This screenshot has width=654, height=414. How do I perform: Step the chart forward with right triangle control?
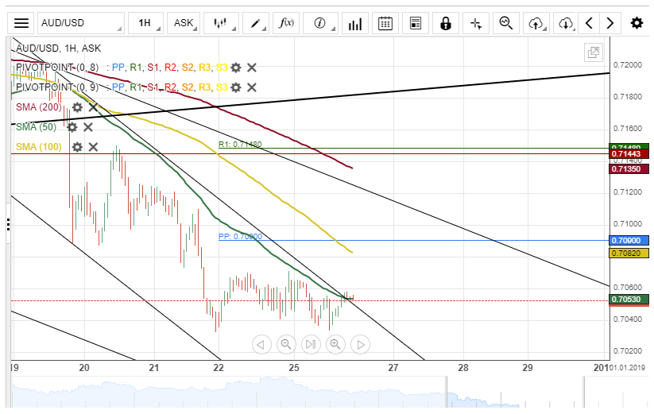(x=360, y=344)
